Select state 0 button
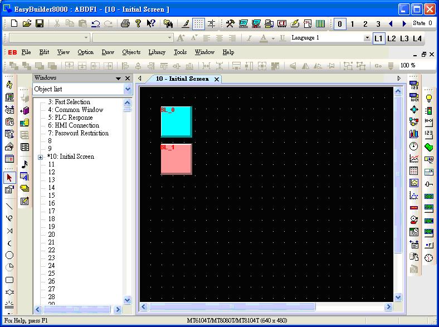439x327 pixels. coord(340,24)
